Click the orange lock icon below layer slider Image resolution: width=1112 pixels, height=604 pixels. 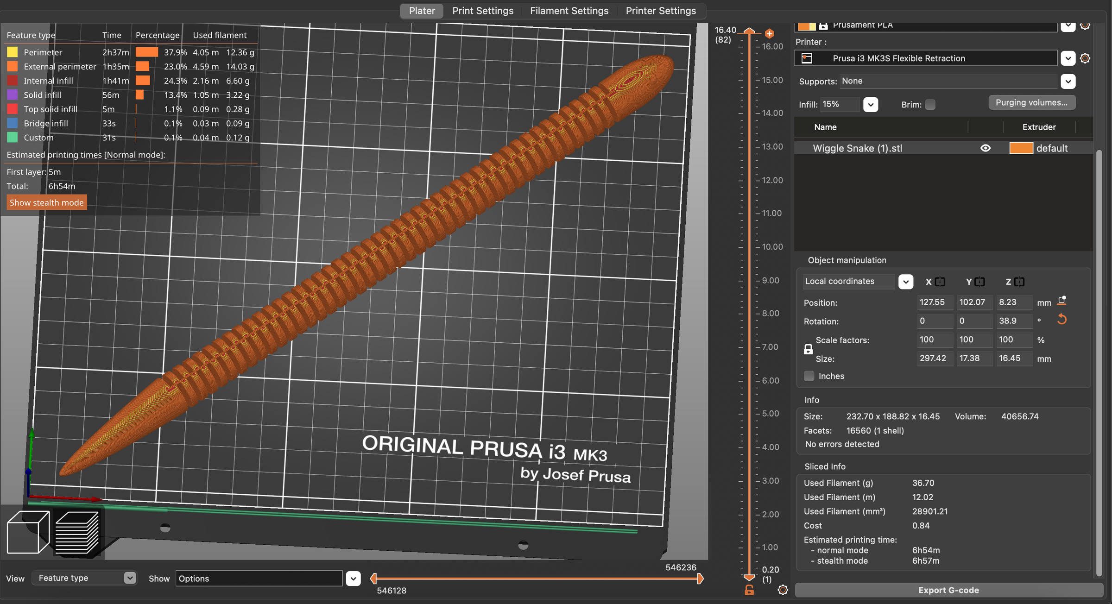coord(749,590)
